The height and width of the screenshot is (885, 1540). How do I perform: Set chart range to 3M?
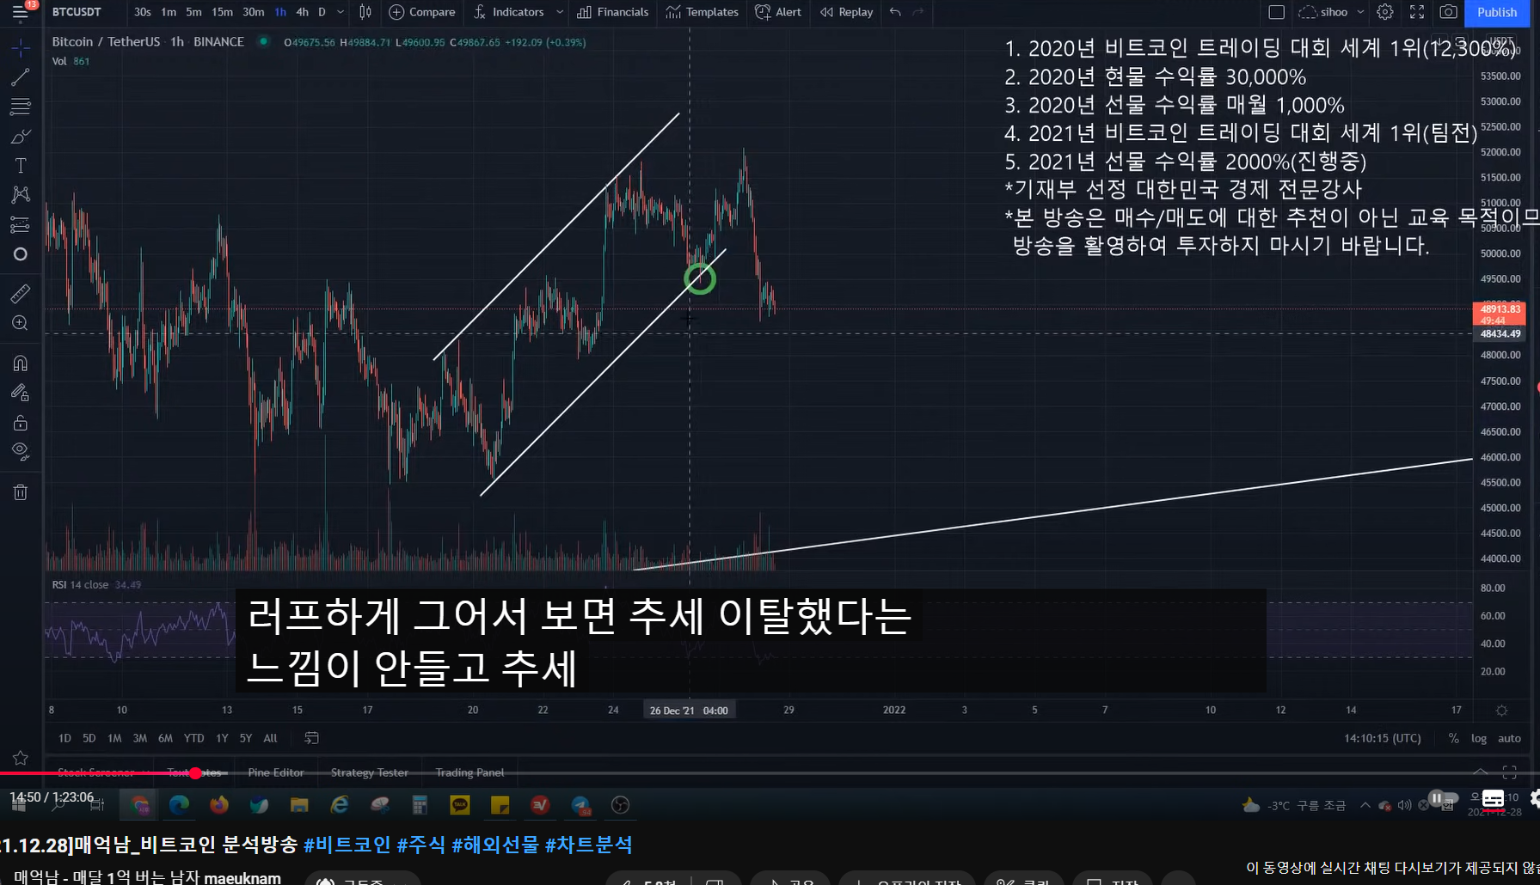pyautogui.click(x=140, y=738)
